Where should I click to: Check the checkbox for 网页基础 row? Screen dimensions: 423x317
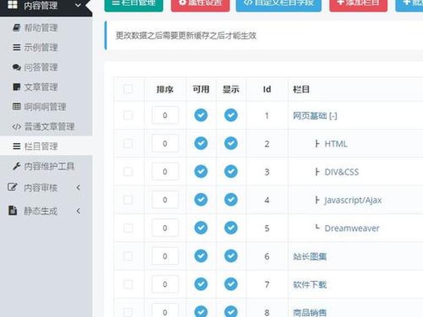tap(128, 115)
